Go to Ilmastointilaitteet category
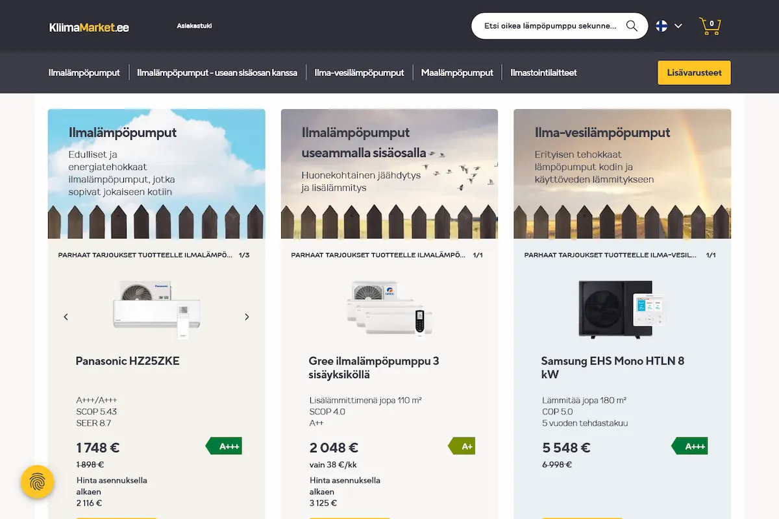This screenshot has width=779, height=519. pyautogui.click(x=543, y=73)
